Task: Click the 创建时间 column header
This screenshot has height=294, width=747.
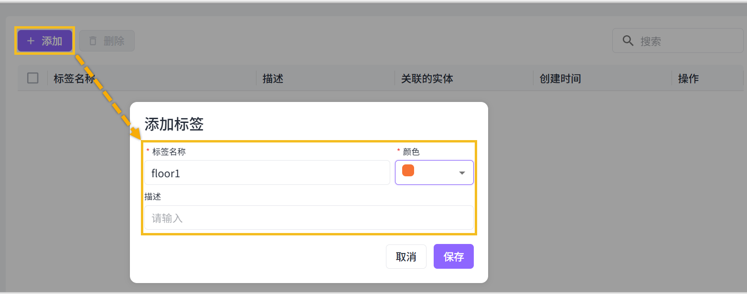Action: [x=560, y=79]
